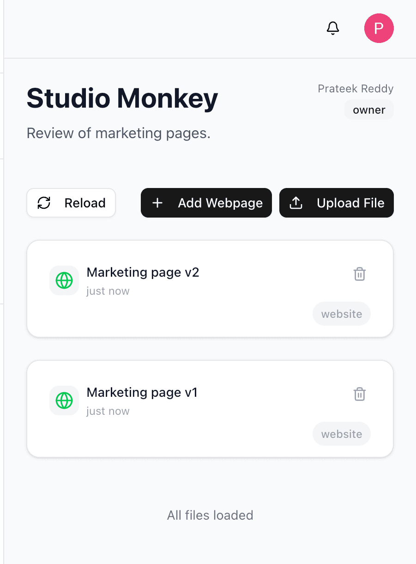Open the Marketing page v1 title
The height and width of the screenshot is (564, 416).
[142, 393]
